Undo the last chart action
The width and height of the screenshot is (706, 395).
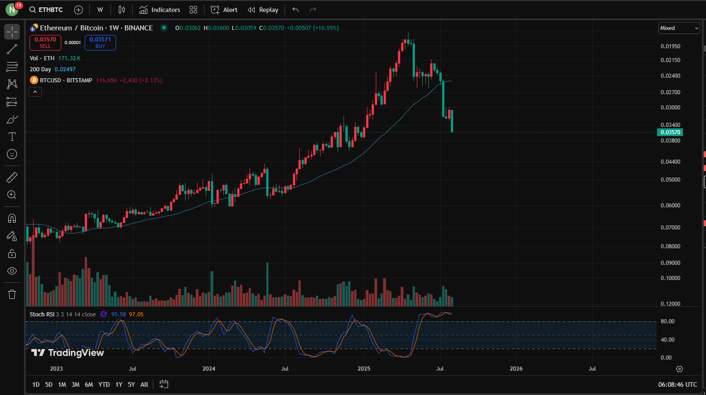295,10
